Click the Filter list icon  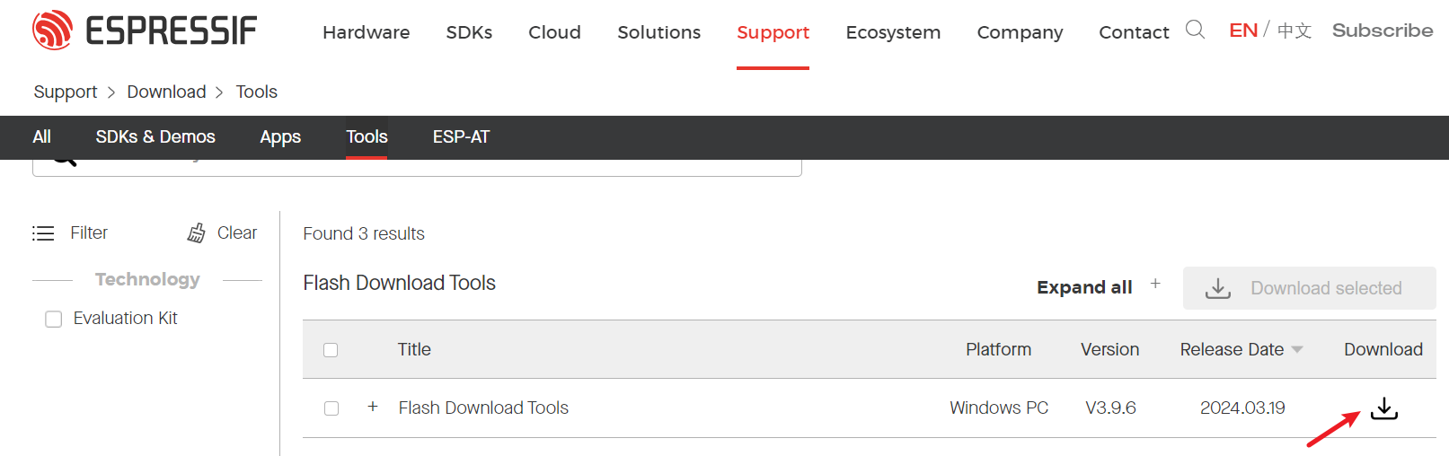click(43, 233)
